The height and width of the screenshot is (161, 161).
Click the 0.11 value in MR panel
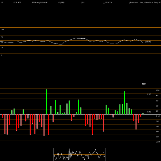point(149,112)
